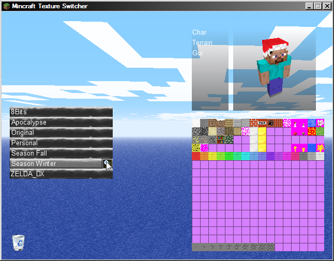Viewport: 334px width, 261px height.
Task: Choose the Personal texture pack
Action: tap(62, 143)
